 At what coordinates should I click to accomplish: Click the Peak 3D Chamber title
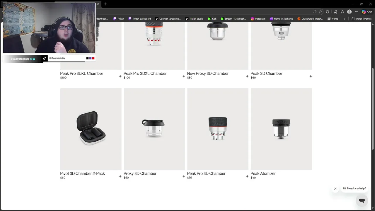266,74
